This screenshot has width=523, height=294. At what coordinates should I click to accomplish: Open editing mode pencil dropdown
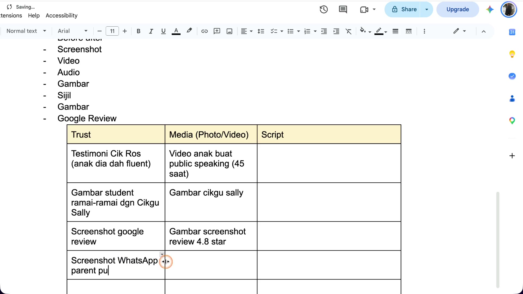[460, 31]
